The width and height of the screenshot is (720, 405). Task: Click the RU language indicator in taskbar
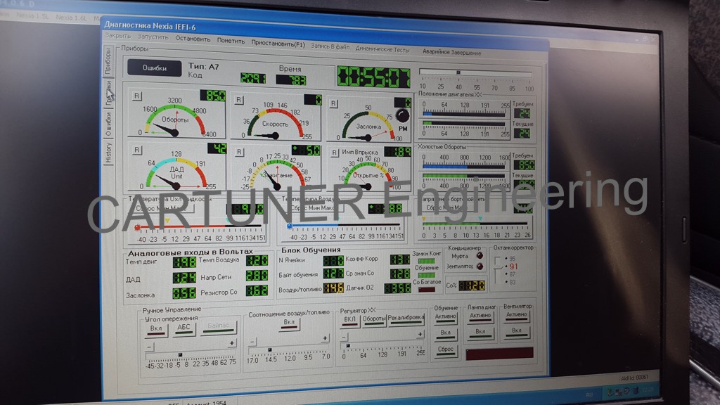click(x=589, y=394)
